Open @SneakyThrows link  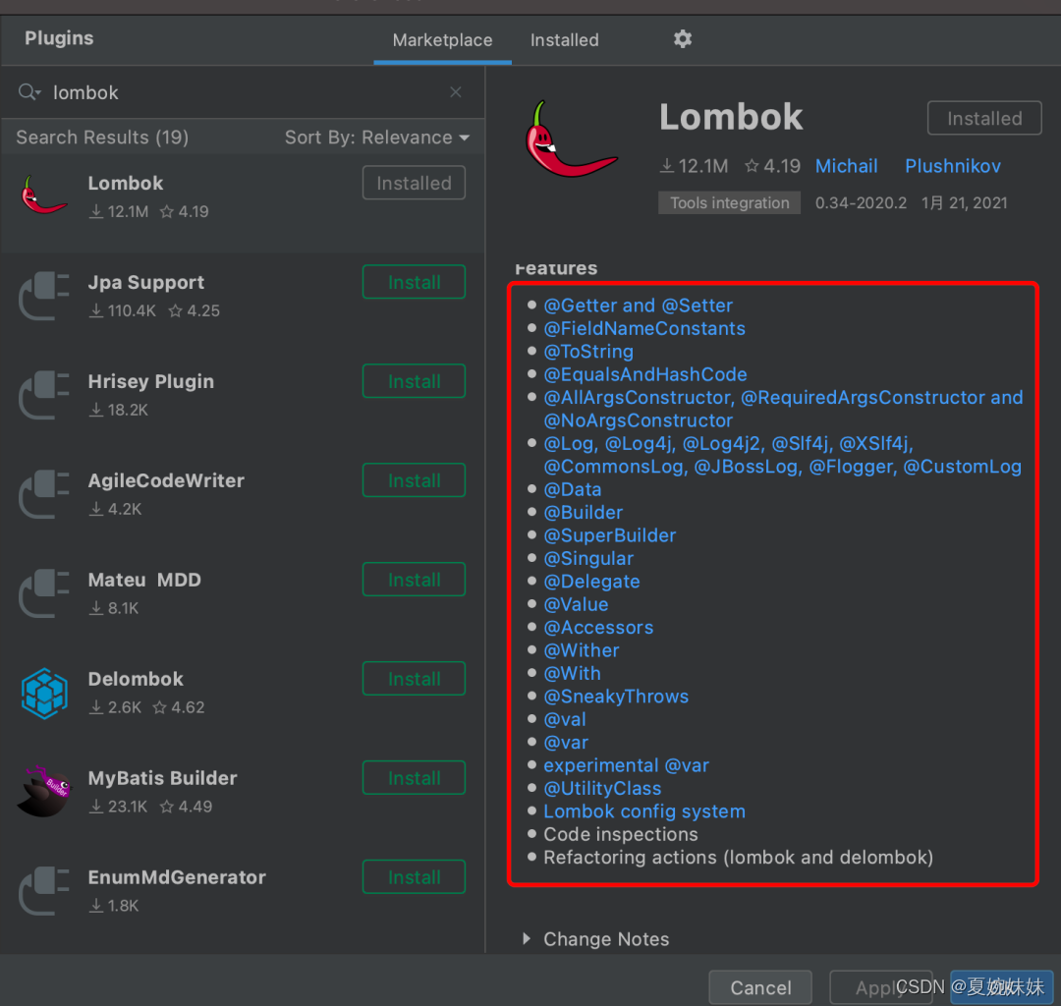(x=616, y=697)
